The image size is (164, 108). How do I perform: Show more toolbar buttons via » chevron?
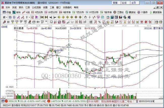pyautogui.click(x=46, y=21)
